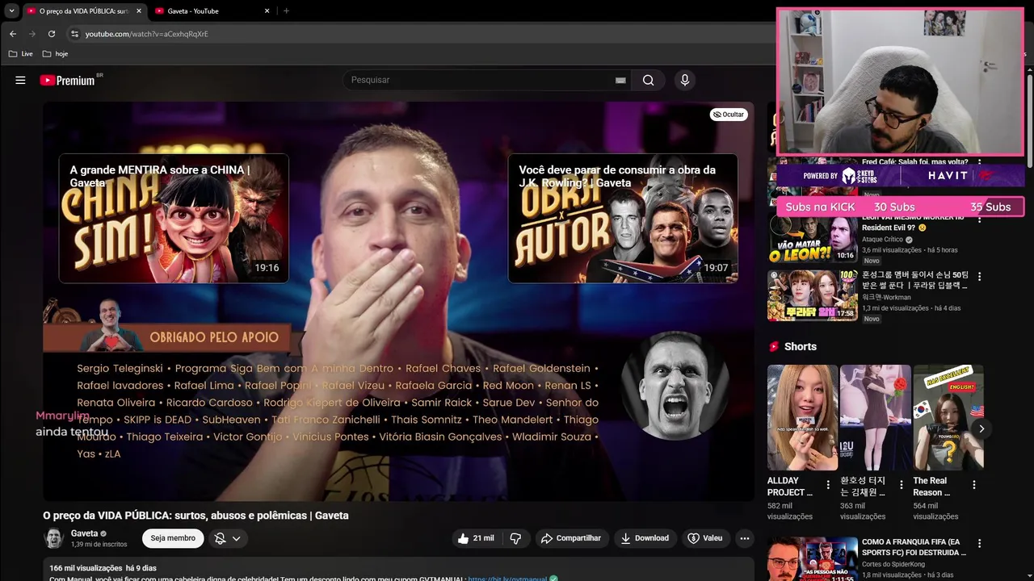Click the address bar URL
This screenshot has height=581, width=1034.
147,34
